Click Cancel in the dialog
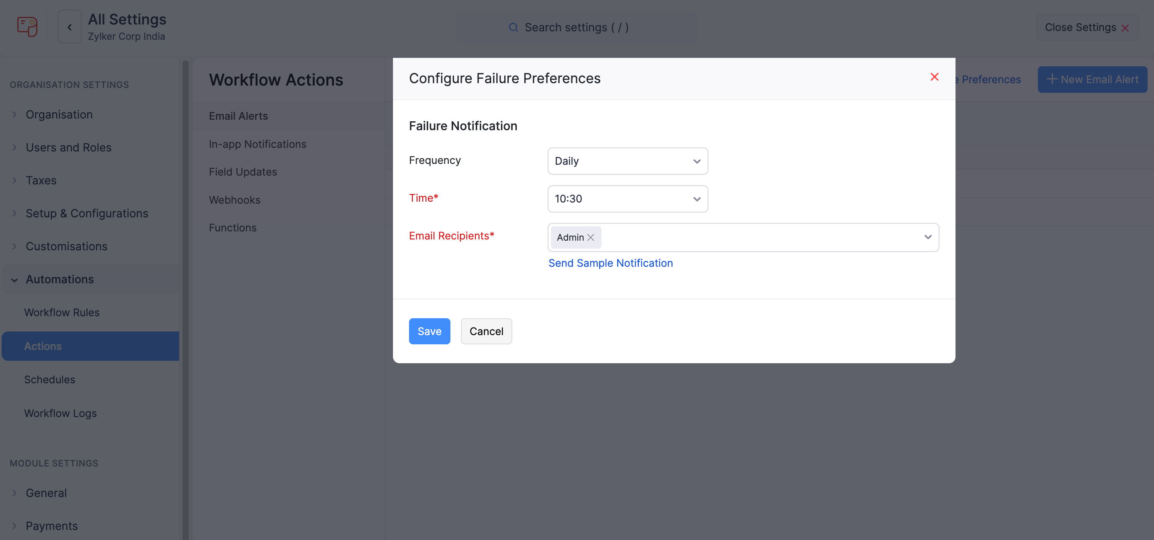Viewport: 1154px width, 540px height. point(486,331)
